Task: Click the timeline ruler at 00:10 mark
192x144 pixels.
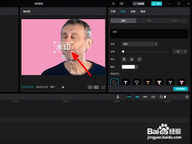Action: [167, 101]
